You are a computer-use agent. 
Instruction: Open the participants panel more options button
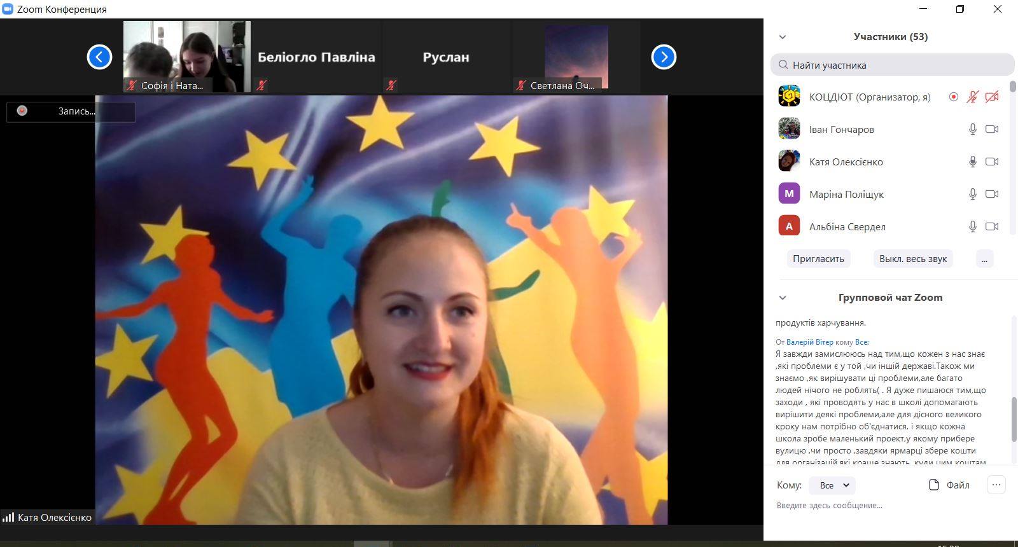[x=984, y=259]
